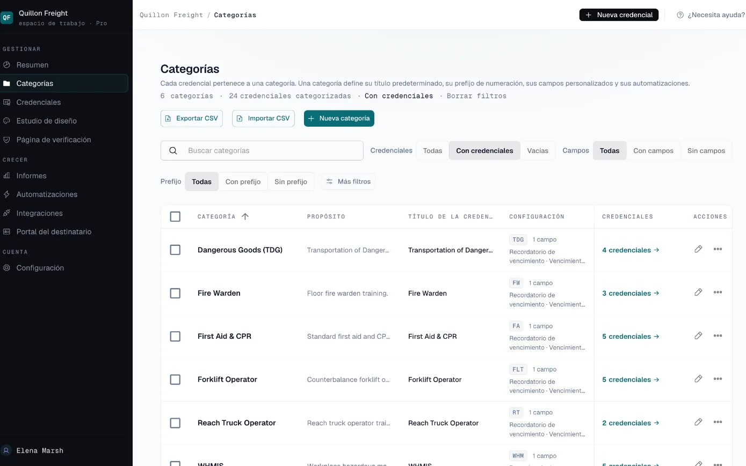Click the user avatar next to Elena Marsh

point(6,450)
